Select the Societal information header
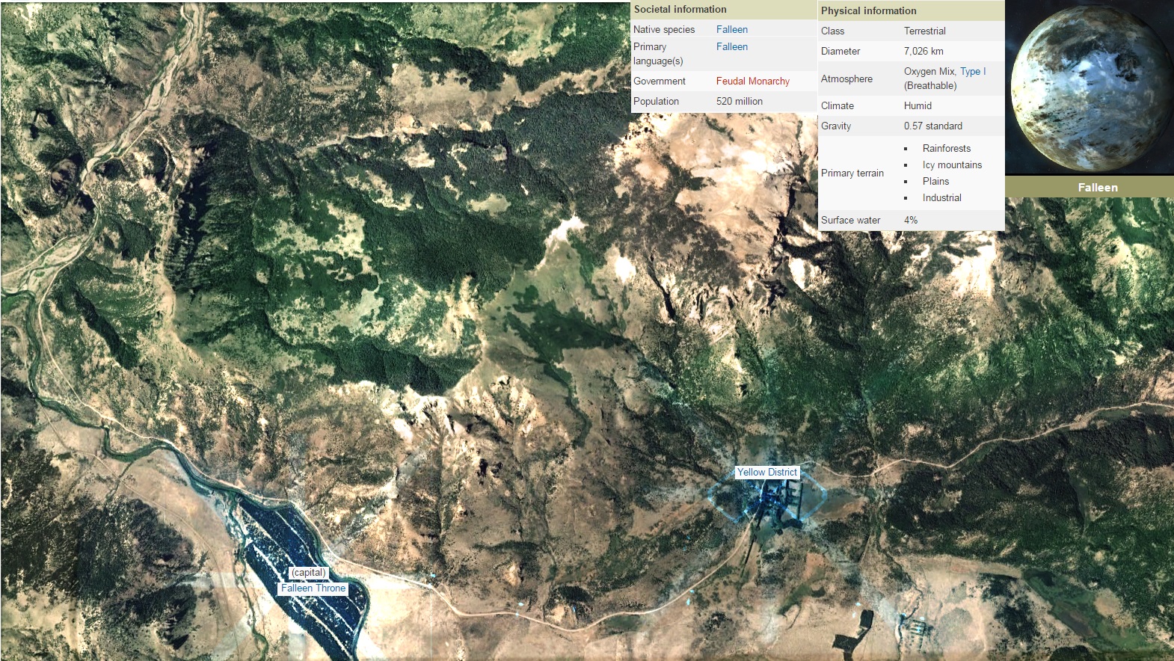Viewport: 1174px width, 661px height. [x=680, y=10]
